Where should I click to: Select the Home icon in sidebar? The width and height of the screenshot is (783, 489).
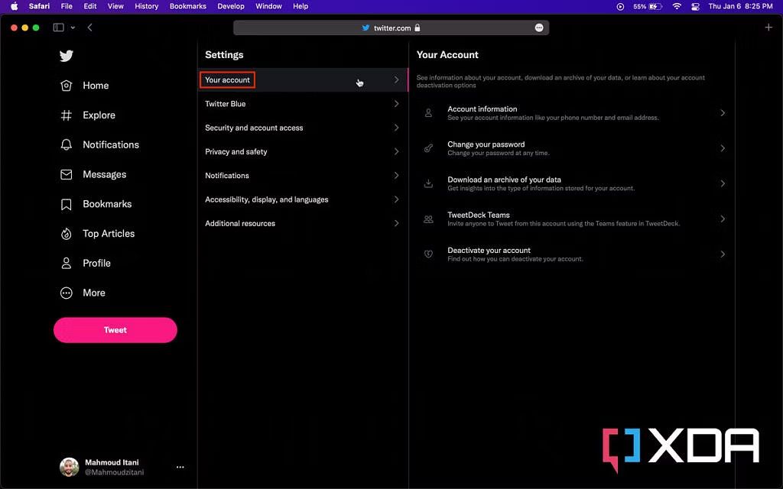click(67, 86)
